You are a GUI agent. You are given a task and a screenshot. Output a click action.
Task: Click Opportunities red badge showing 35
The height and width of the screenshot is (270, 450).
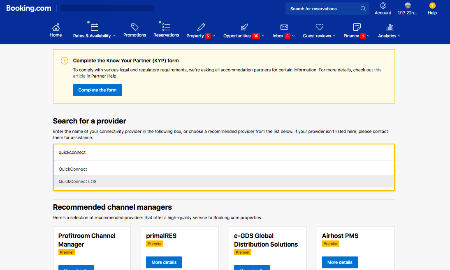coord(256,36)
